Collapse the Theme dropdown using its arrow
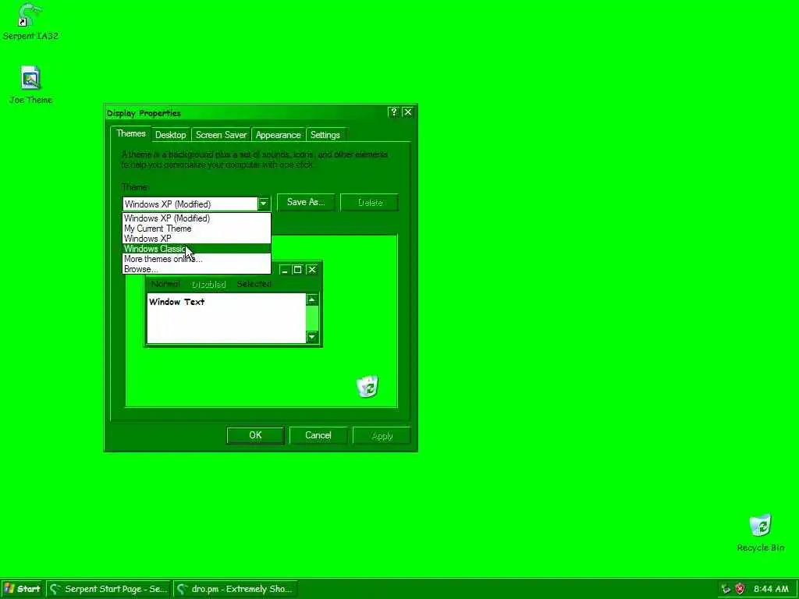This screenshot has width=799, height=599. [264, 204]
